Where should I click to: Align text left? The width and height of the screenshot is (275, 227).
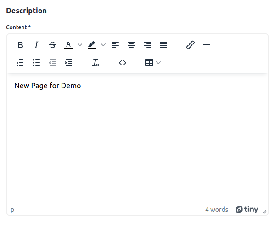click(x=115, y=45)
